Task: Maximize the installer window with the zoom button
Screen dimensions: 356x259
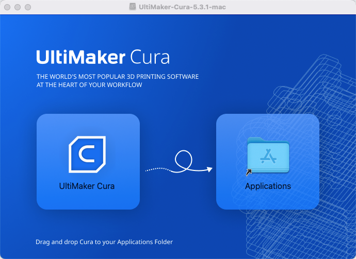Action: point(28,7)
